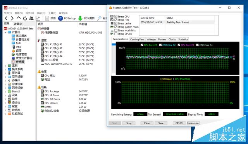
Task: Toggle CPU Core #2 graph checkbox
Action: [x=160, y=45]
